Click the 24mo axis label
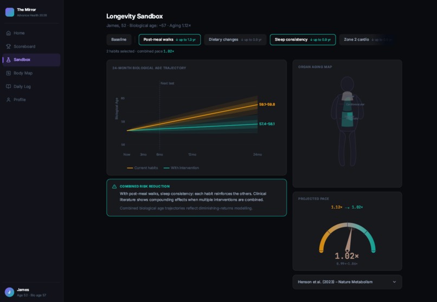Viewport: 437px width, 302px height. pos(258,155)
